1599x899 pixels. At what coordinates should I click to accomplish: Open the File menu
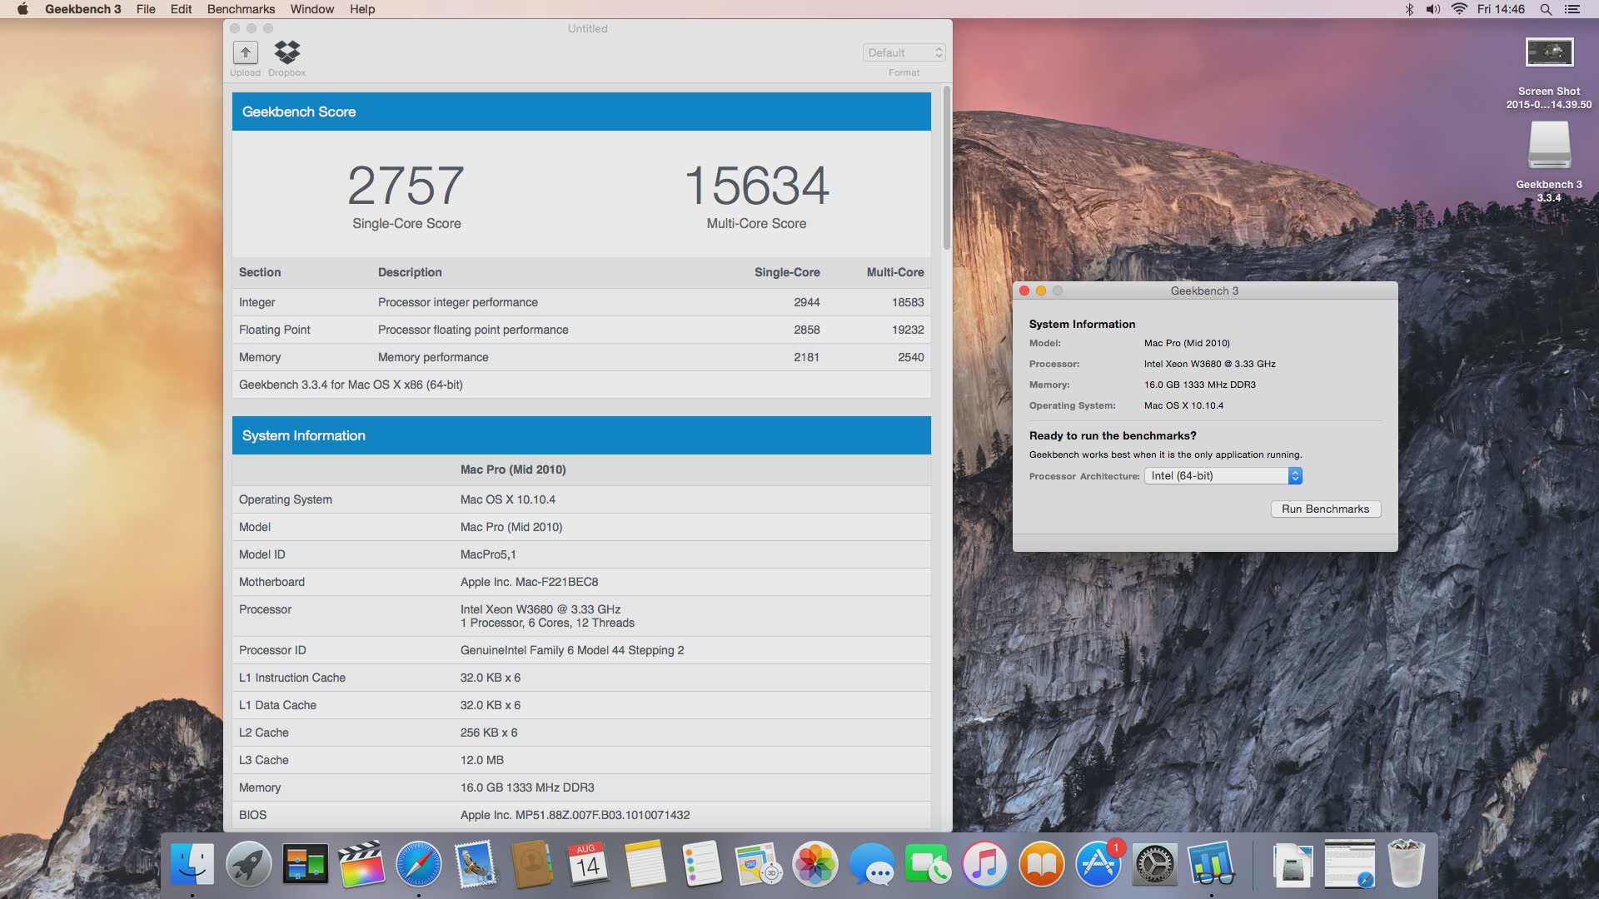pos(146,9)
